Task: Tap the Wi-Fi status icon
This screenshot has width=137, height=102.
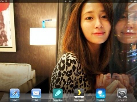Action: (6, 1)
